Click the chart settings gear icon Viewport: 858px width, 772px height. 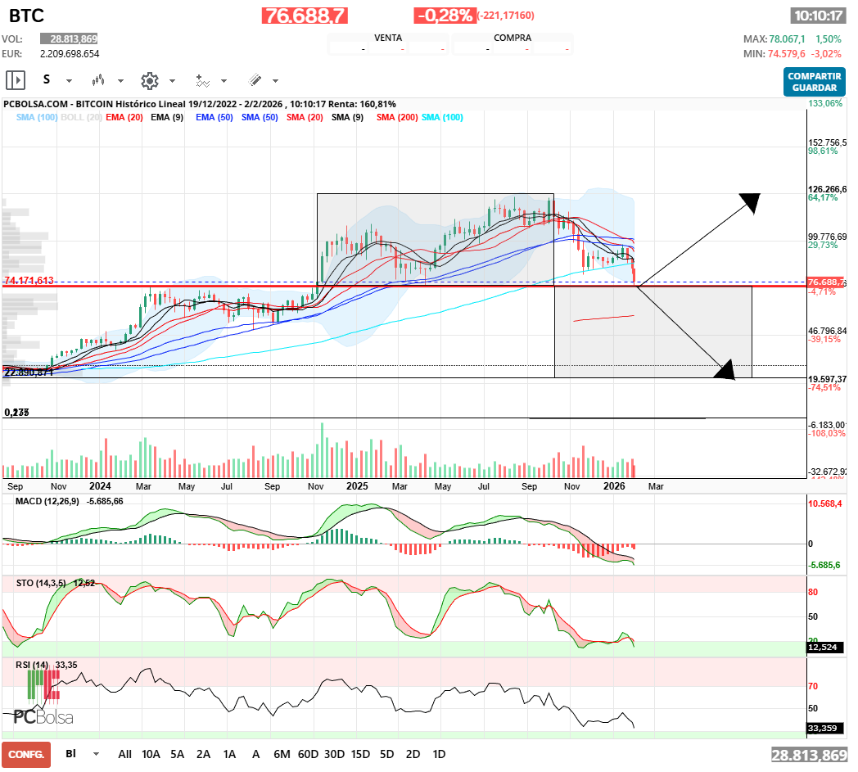click(149, 80)
